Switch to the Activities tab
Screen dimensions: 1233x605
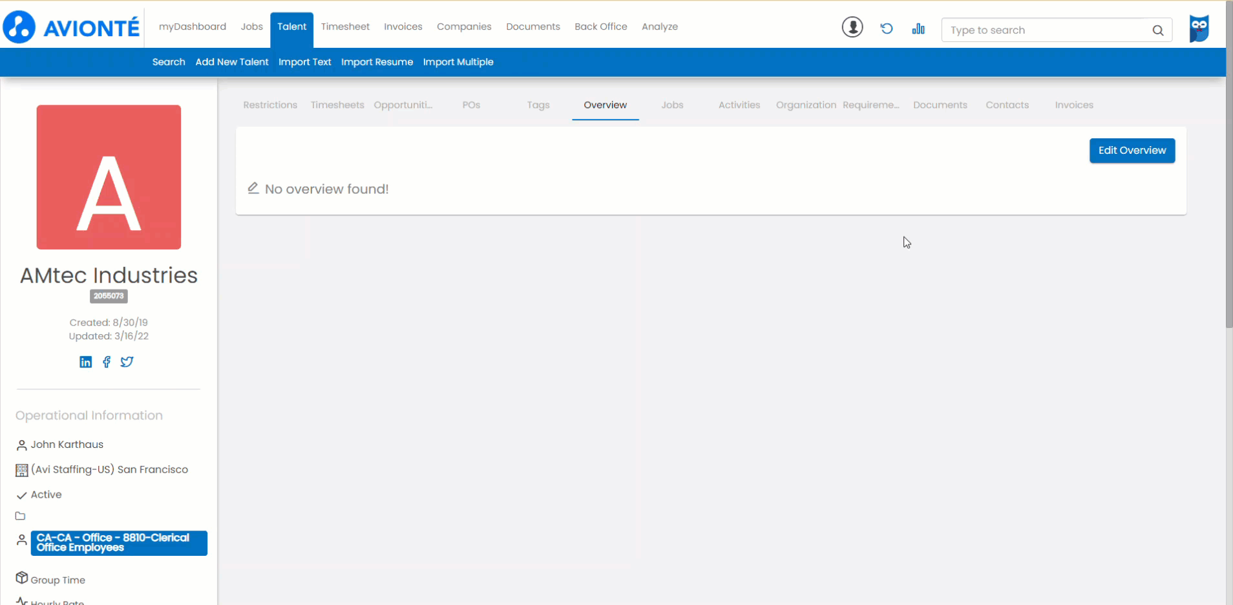pos(739,105)
